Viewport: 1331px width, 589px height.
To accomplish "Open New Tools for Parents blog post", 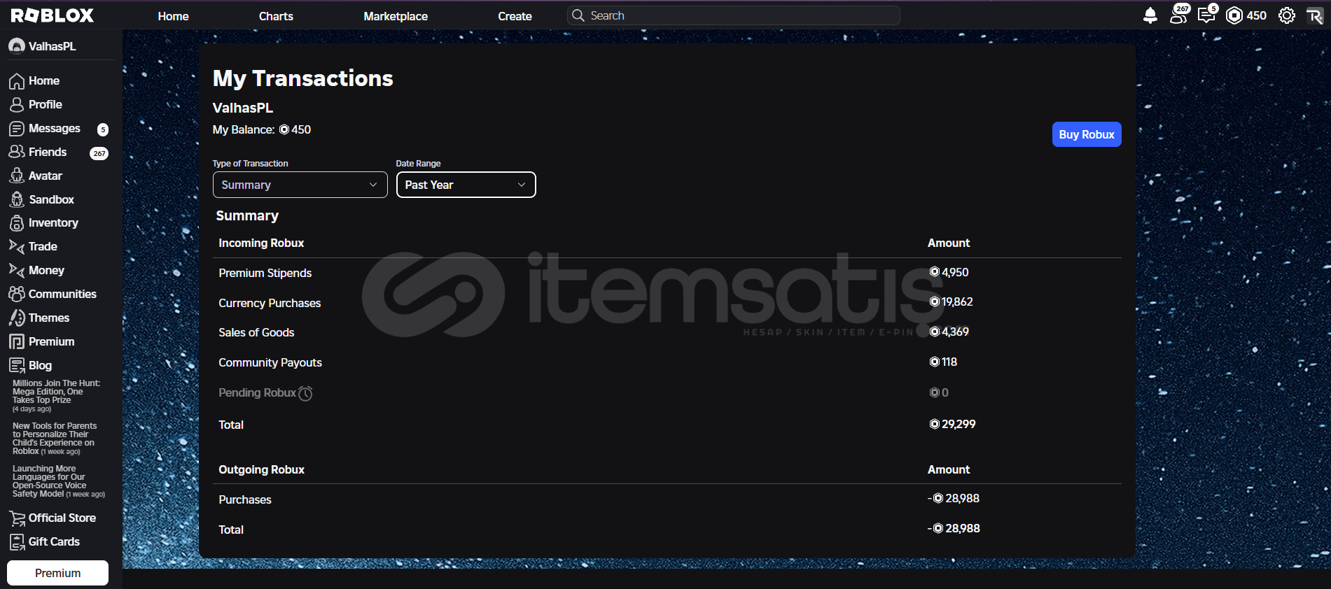I will 55,439.
